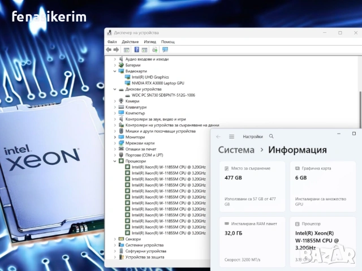Click the Монитори monitor icon
Screen dimensions: 362x271
[x=121, y=137]
